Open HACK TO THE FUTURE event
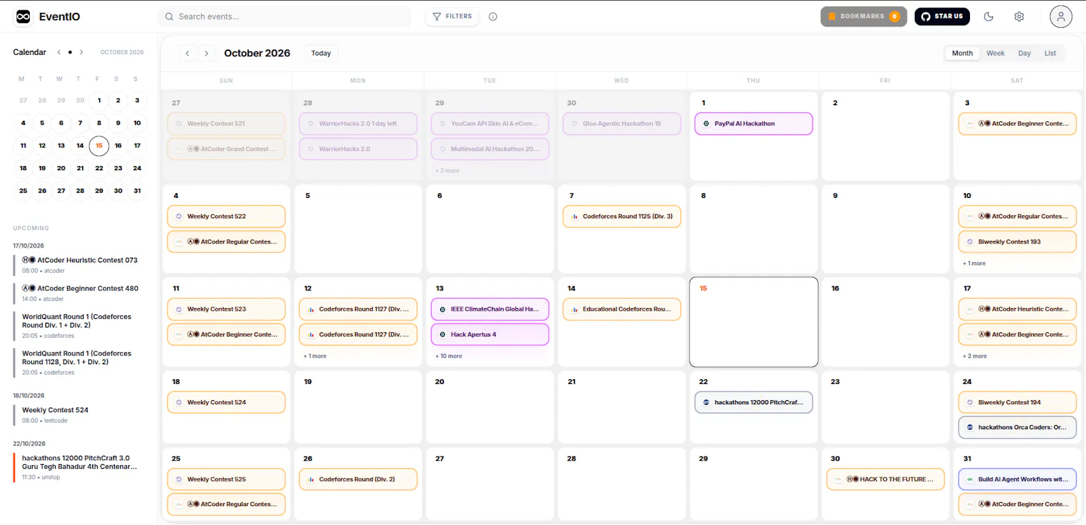 [886, 479]
